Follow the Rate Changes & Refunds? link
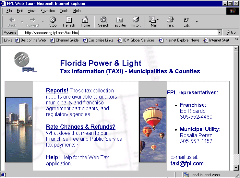The height and width of the screenshot is (178, 240). coord(81,127)
